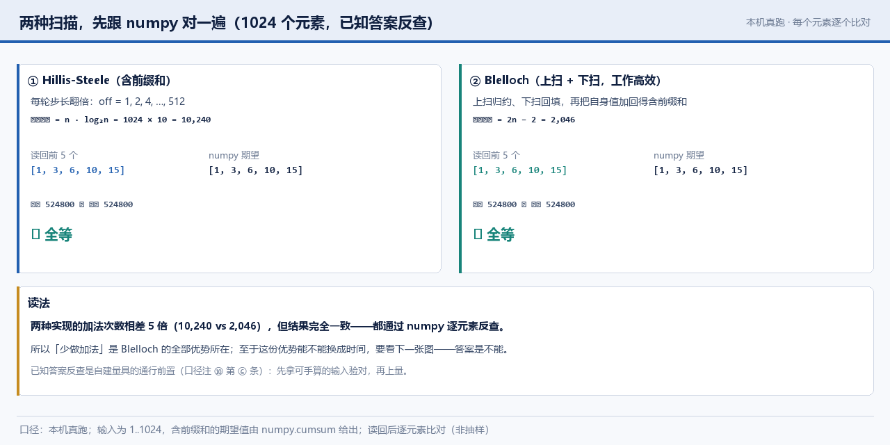Click the title "两种扫描，先跟 numpy 对一遍"
Image resolution: width=890 pixels, height=445 pixels.
pyautogui.click(x=124, y=23)
